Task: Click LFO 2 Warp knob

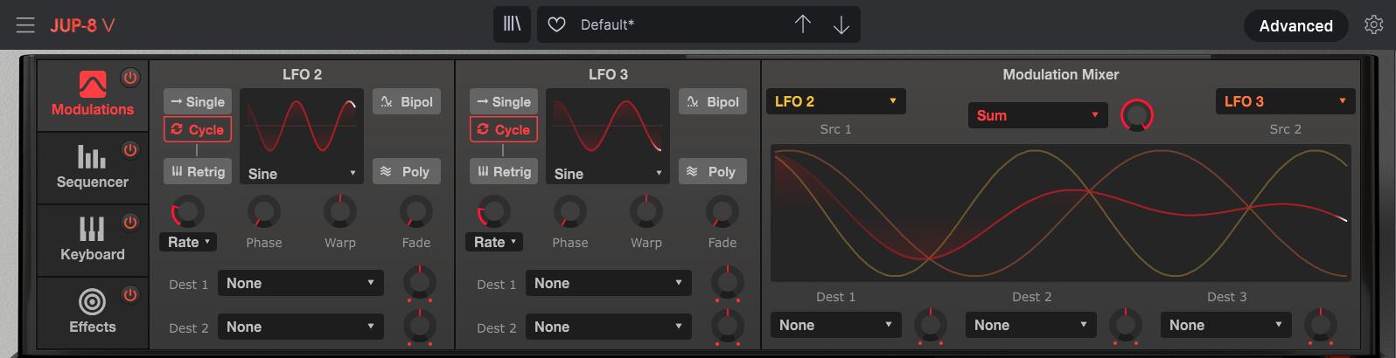Action: coord(339,211)
